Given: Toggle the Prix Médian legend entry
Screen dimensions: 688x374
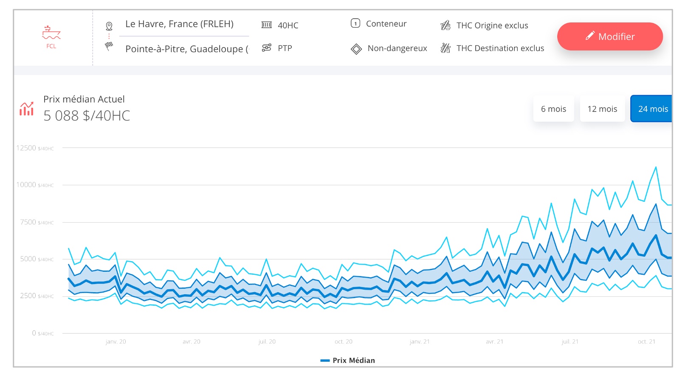Looking at the screenshot, I should coord(348,360).
